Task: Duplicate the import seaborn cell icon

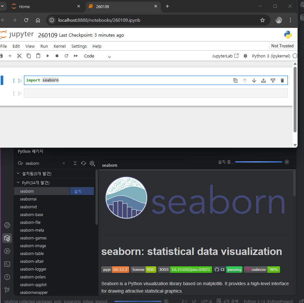Action: coord(235,80)
